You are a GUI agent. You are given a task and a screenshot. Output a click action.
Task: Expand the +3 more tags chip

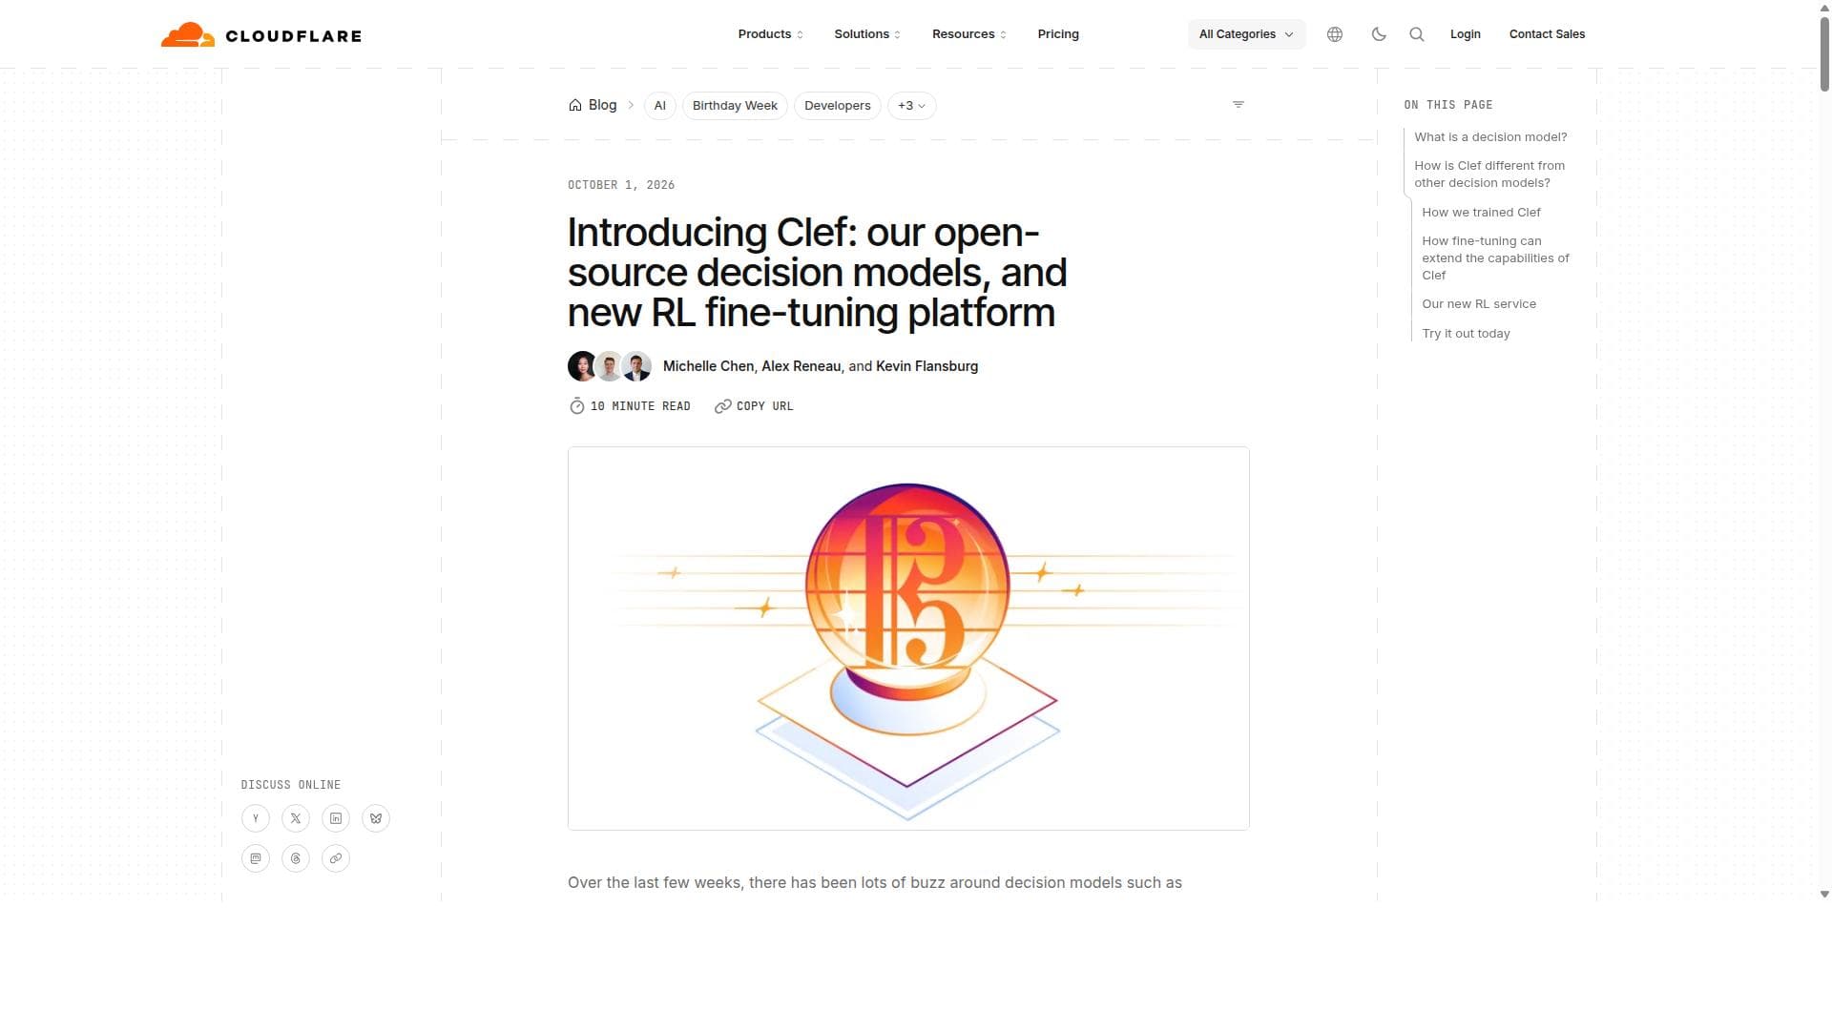tap(911, 106)
